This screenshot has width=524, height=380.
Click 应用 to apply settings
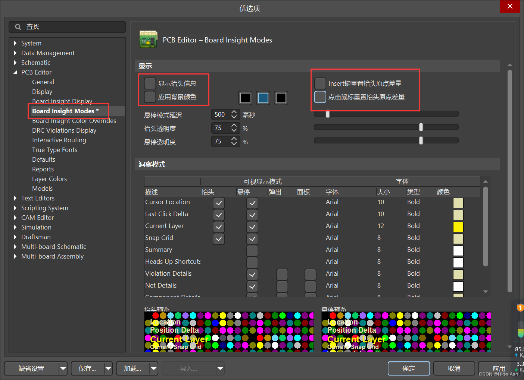499,368
